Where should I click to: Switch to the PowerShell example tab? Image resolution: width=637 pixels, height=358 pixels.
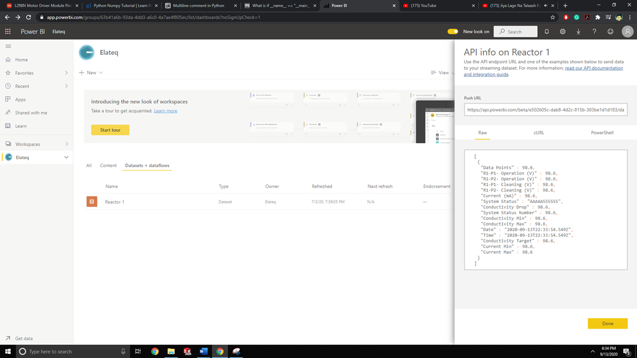(x=602, y=133)
